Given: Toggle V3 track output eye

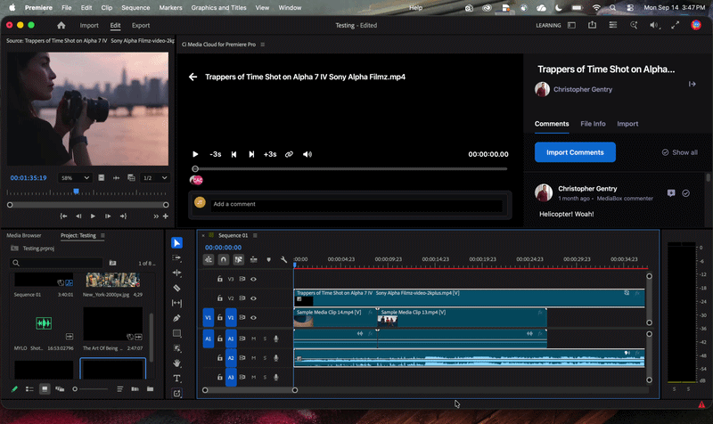Looking at the screenshot, I should coord(254,279).
